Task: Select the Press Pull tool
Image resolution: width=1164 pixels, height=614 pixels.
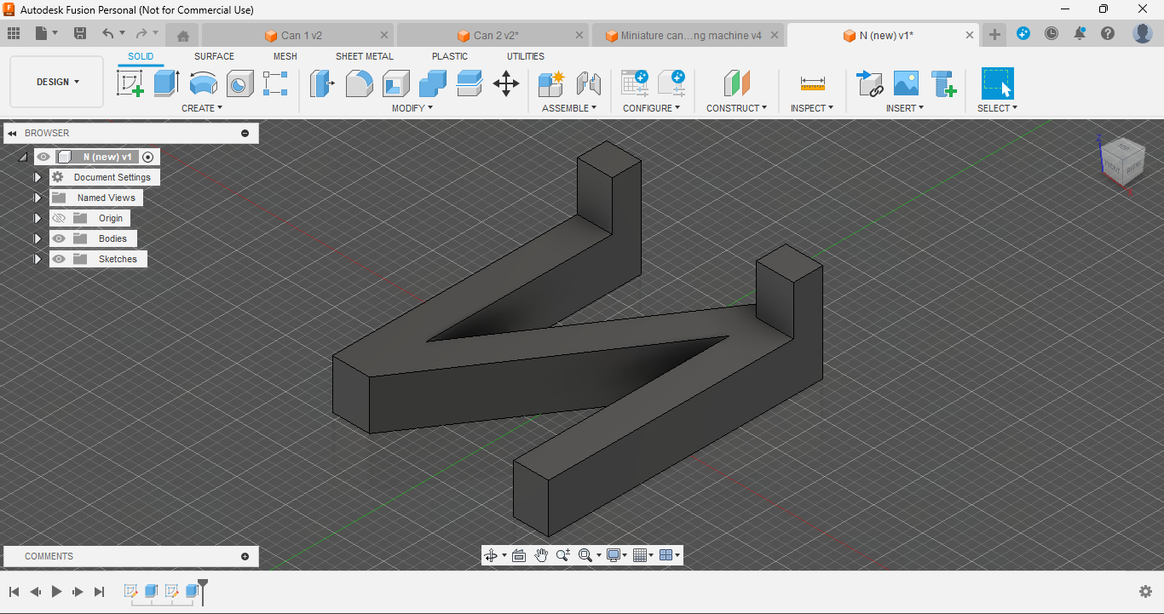Action: pos(321,83)
